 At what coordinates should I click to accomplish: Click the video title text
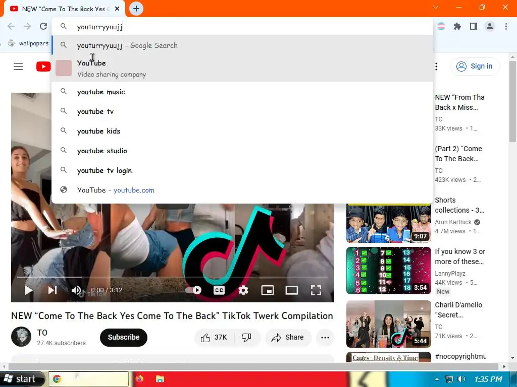tap(172, 316)
